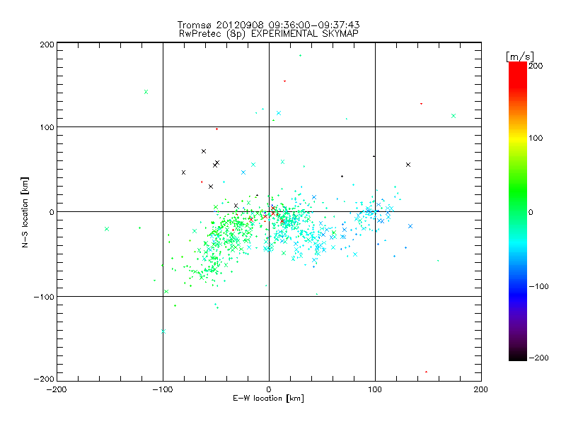The image size is (566, 424).
Task: Click the "[m/s]" unit label above the colorbar
Action: [x=520, y=57]
